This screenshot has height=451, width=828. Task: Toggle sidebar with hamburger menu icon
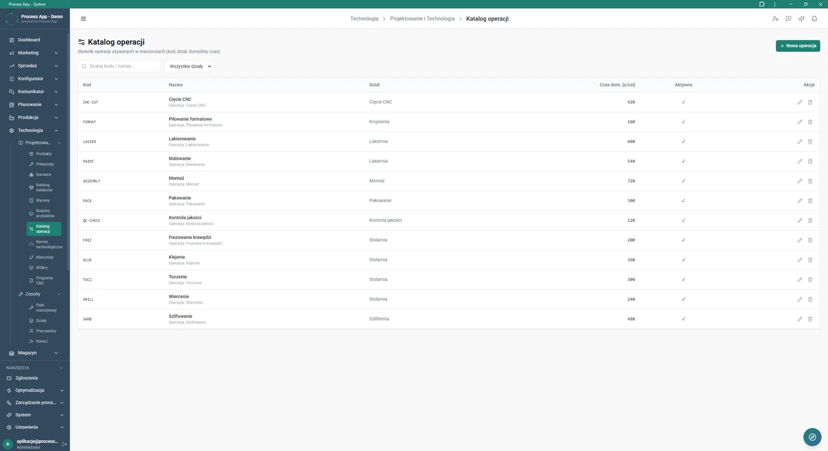83,19
